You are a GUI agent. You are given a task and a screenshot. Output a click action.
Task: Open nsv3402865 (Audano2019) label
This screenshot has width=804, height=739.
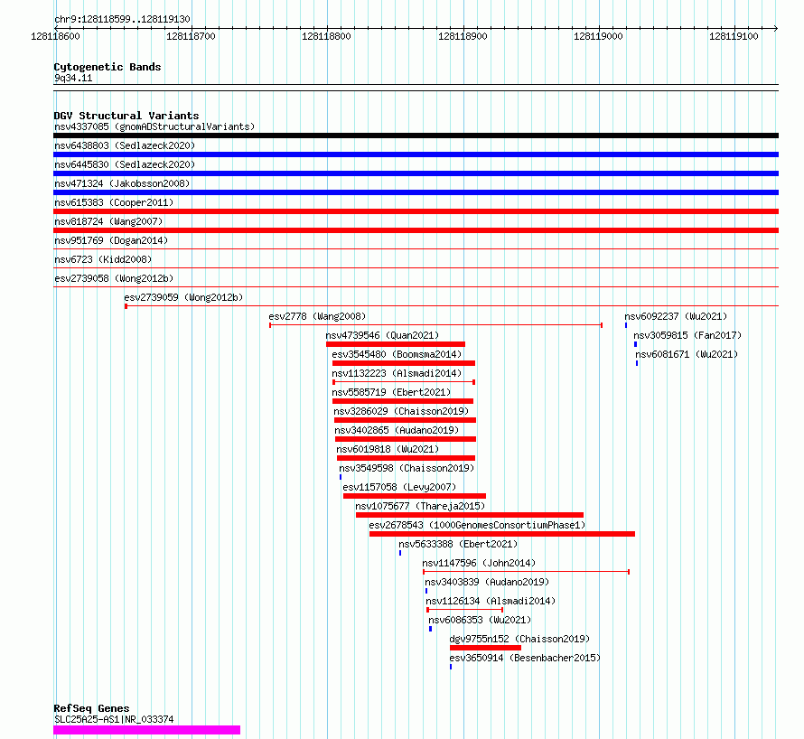coord(397,430)
